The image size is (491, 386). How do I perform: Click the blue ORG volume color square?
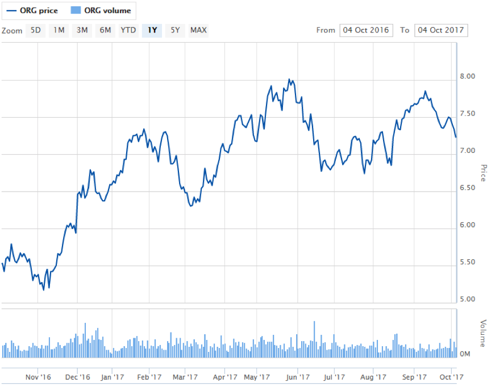click(76, 10)
